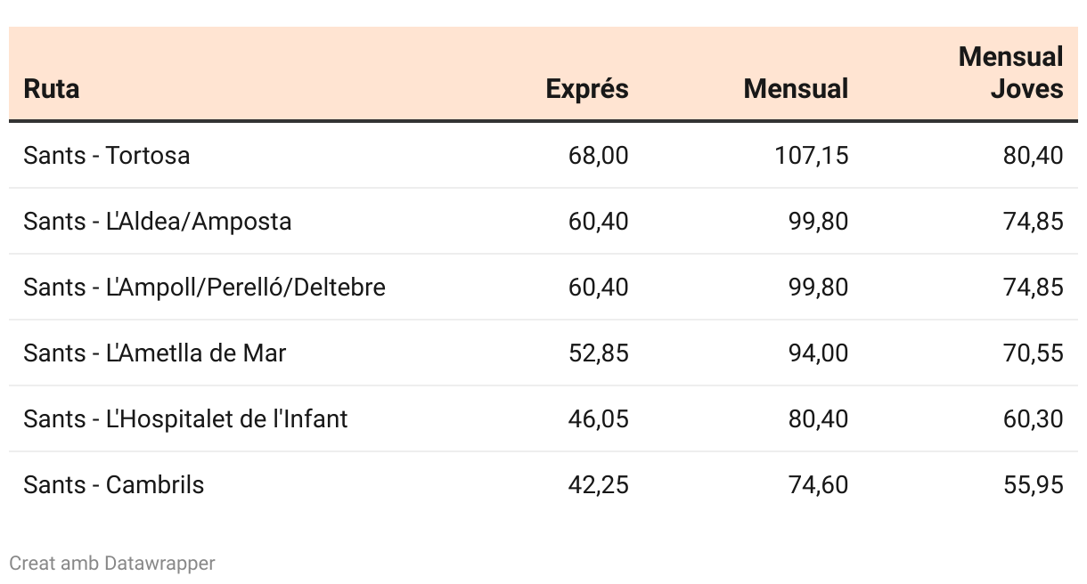Select the 'Sants - L'Ametlla de Mar' route
This screenshot has height=584, width=1087.
click(x=154, y=353)
